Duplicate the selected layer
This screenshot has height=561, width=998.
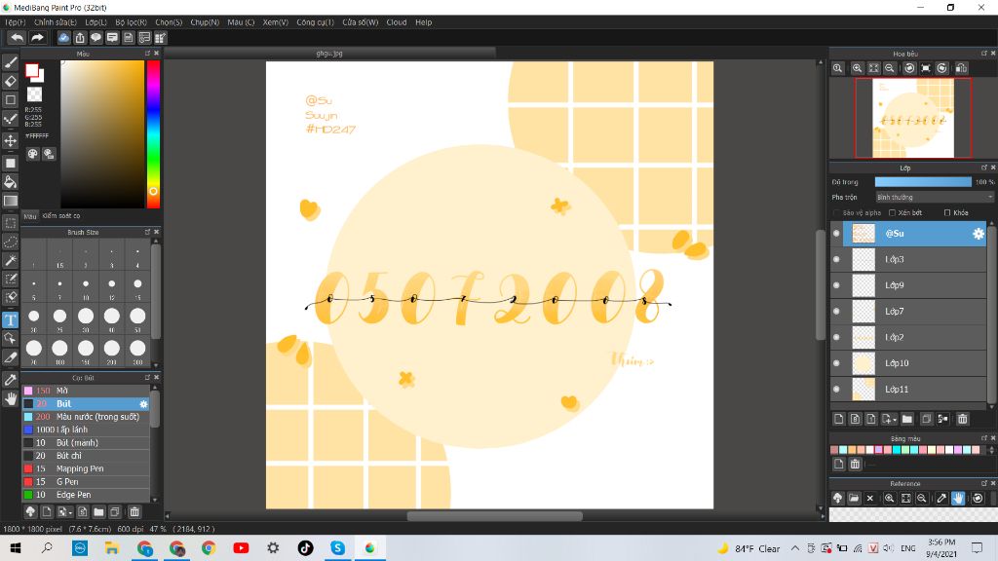(926, 419)
